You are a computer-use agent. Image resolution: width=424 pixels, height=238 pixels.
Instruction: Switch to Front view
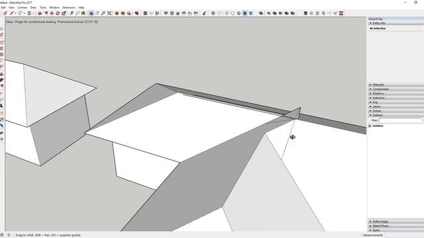(178, 13)
